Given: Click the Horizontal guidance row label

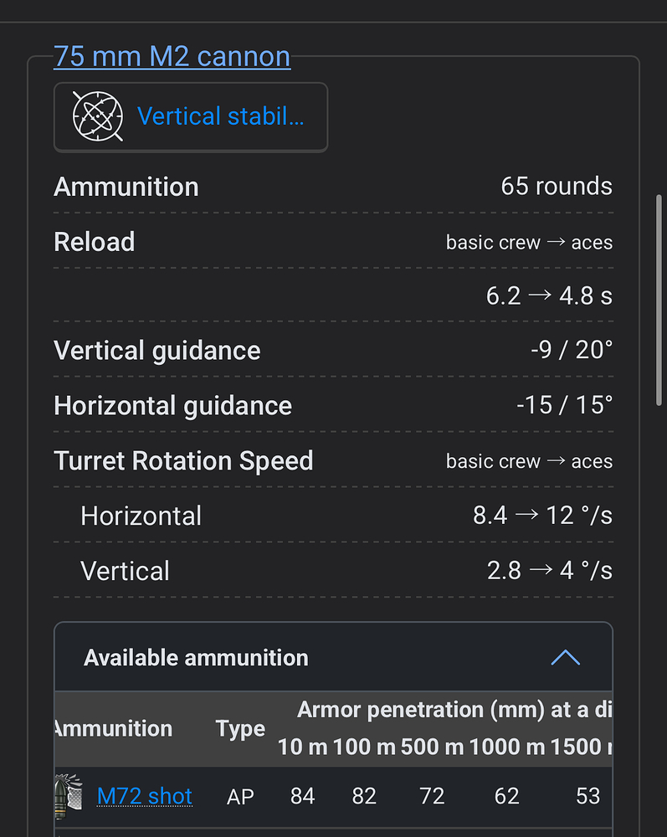Looking at the screenshot, I should pos(172,406).
